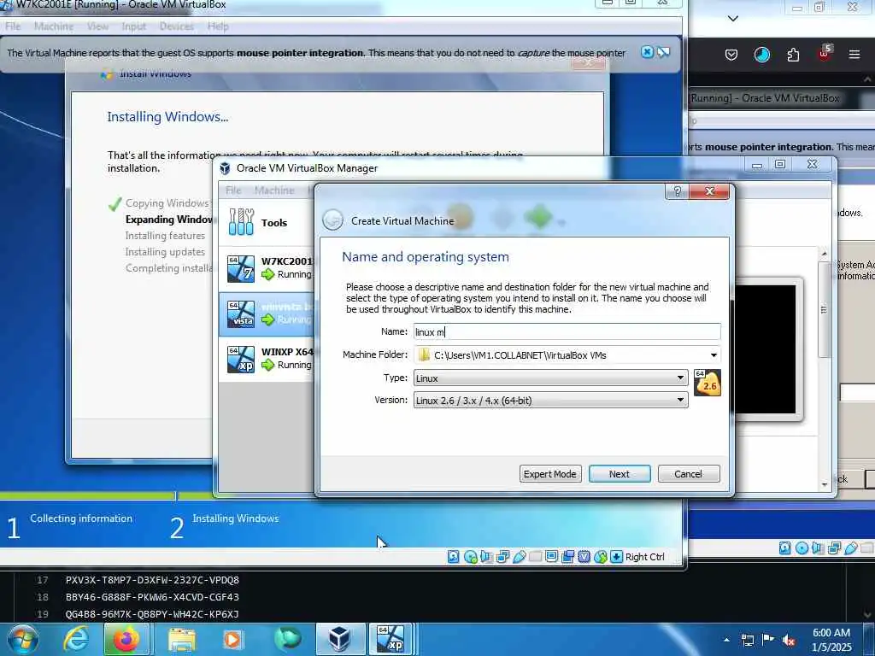Click mouse integration icon in W7KC2001E status bar
This screenshot has height=656, width=875.
(601, 556)
